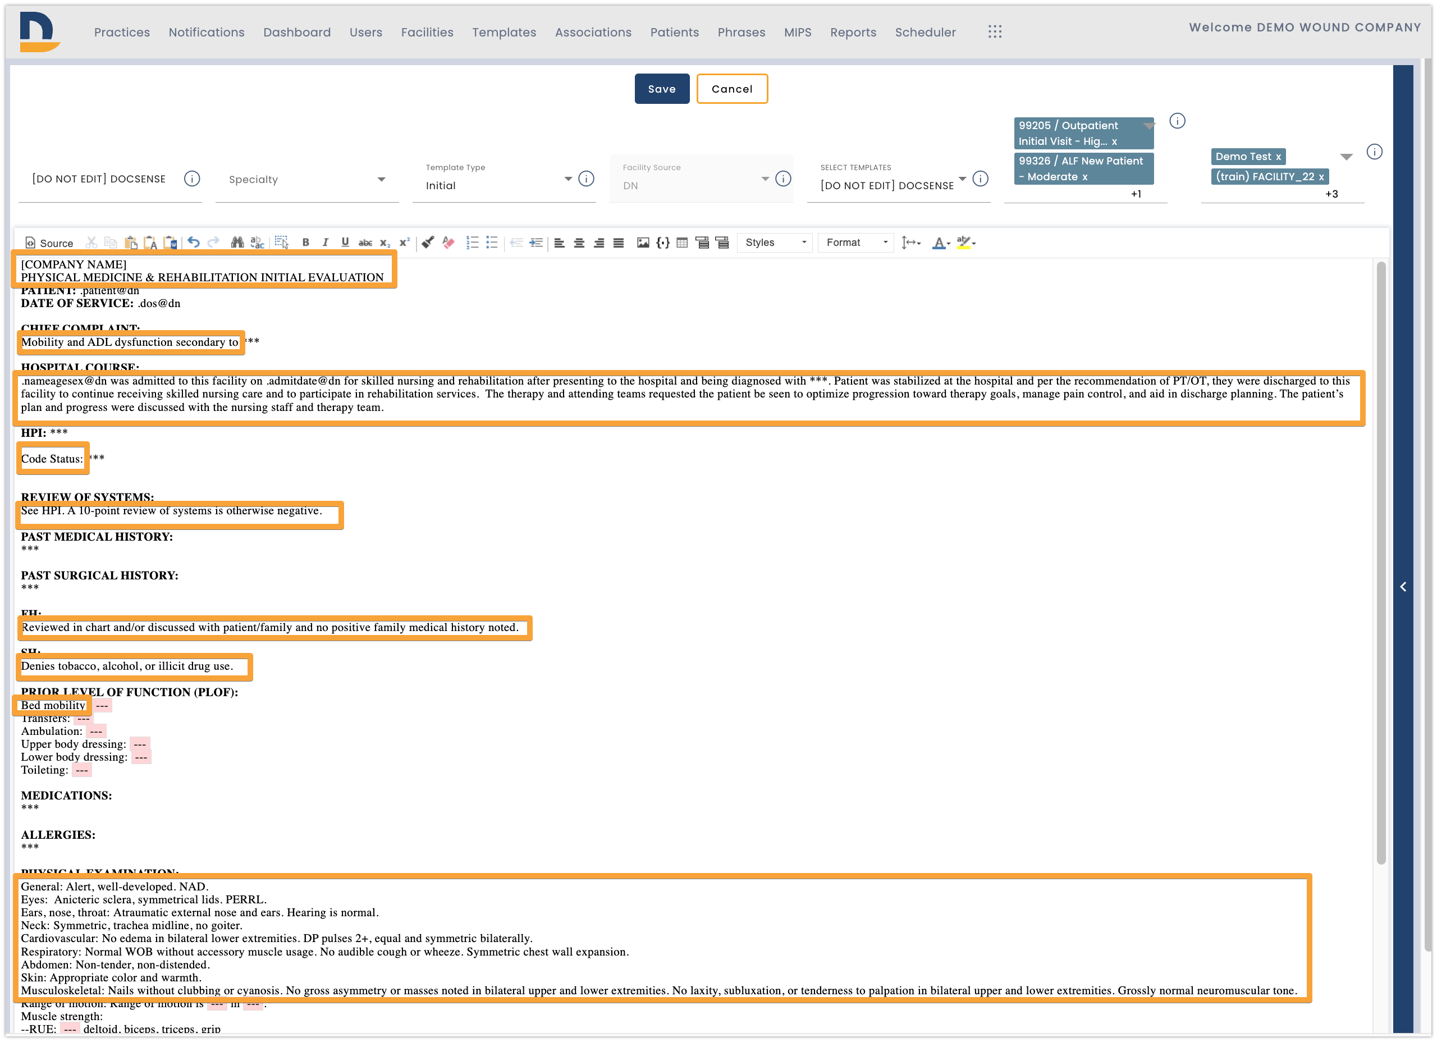Viewport: 1437px width, 1042px height.
Task: Click the Copy icon in editor toolbar
Action: (x=111, y=243)
